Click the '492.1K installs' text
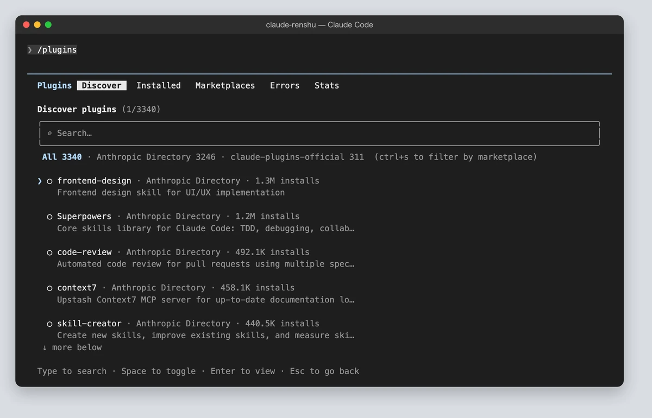The width and height of the screenshot is (652, 418). pos(272,252)
